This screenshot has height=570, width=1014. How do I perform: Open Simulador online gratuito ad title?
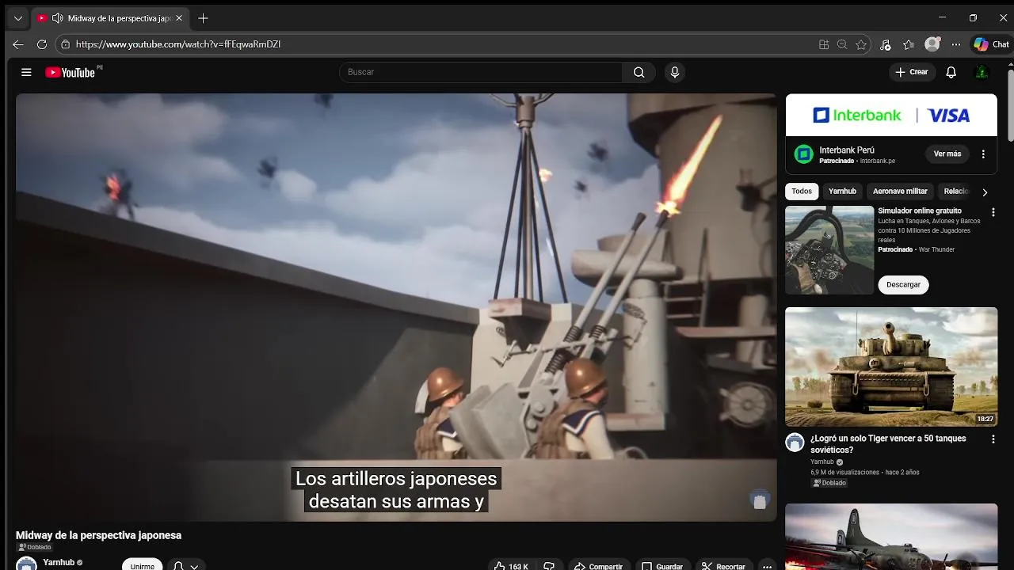tap(920, 211)
